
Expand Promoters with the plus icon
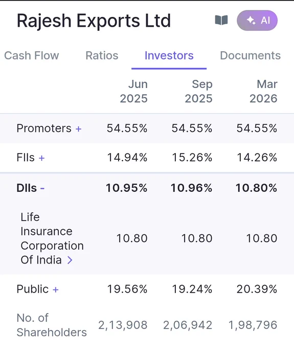(x=79, y=129)
